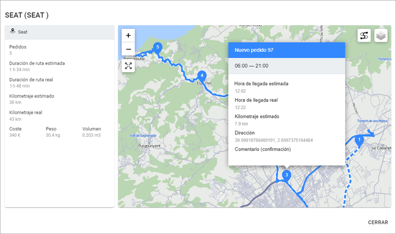The height and width of the screenshot is (234, 396).
Task: Click the sa Cabaneta map label
Action: click(x=381, y=148)
